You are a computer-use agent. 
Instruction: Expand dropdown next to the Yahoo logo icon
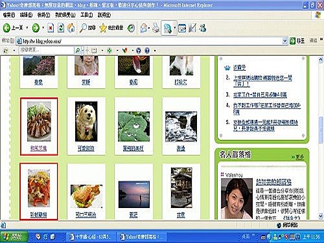[14, 51]
